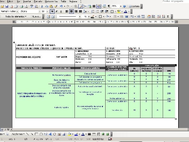The image size is (189, 142).
Task: Sort table ascending with the A-Z icon
Action: (159, 17)
